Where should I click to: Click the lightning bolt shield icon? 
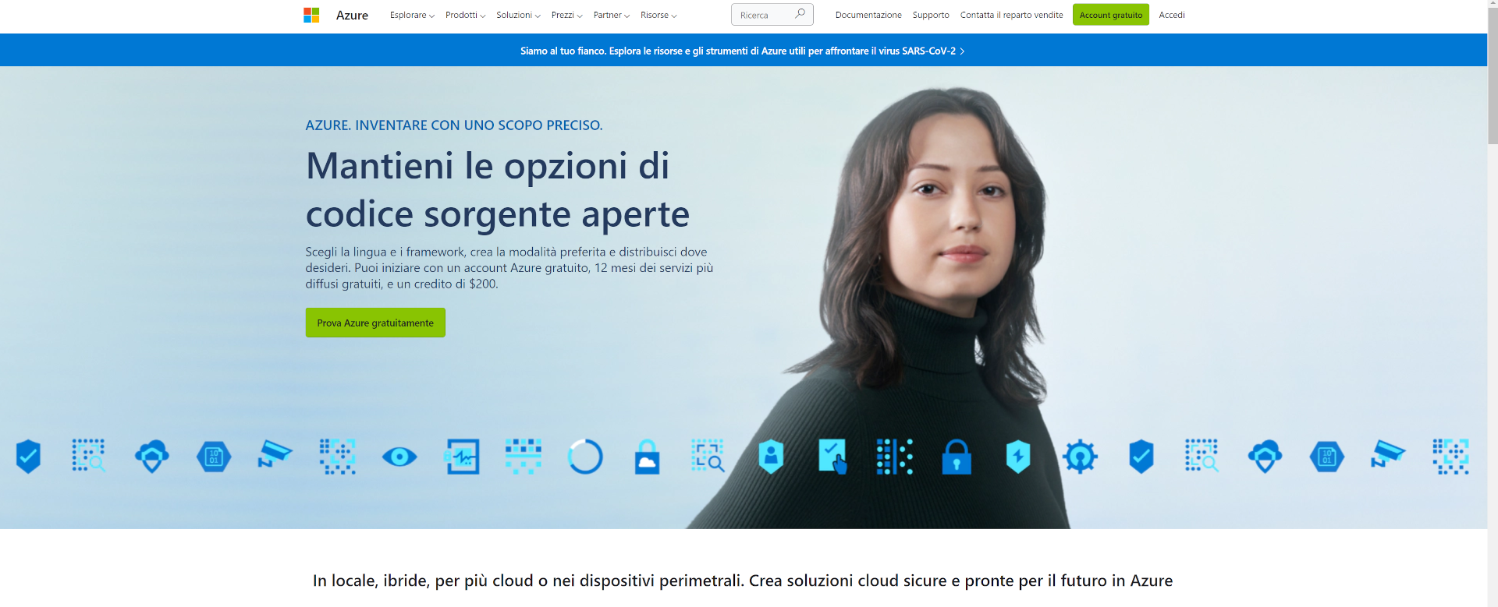(x=1018, y=457)
